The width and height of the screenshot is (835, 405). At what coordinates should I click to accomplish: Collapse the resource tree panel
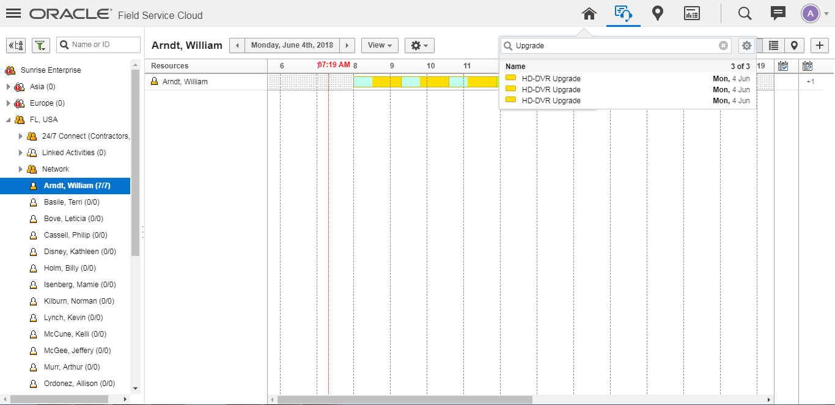point(16,45)
